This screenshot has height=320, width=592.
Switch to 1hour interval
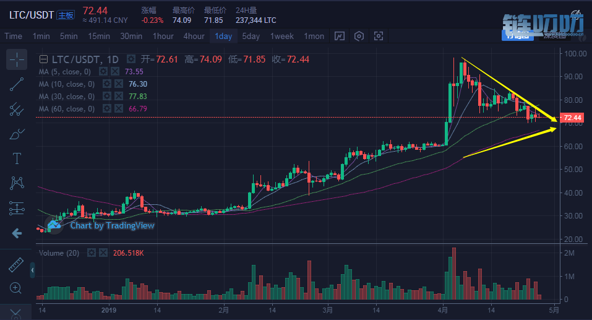[163, 37]
